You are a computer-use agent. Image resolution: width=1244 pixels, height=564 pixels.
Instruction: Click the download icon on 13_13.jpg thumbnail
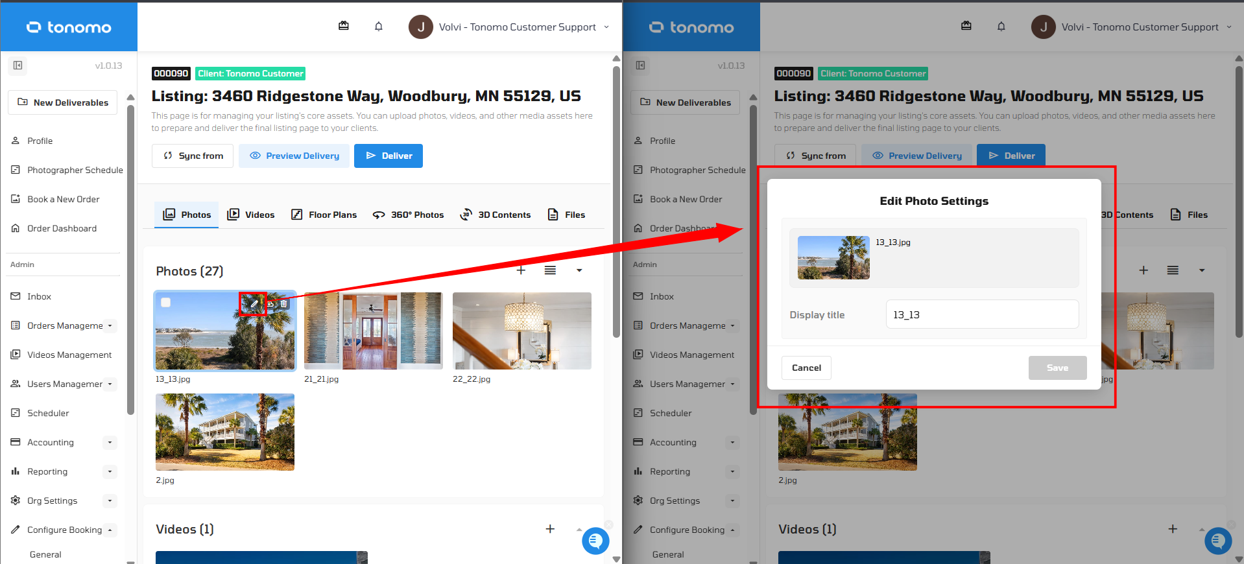270,303
